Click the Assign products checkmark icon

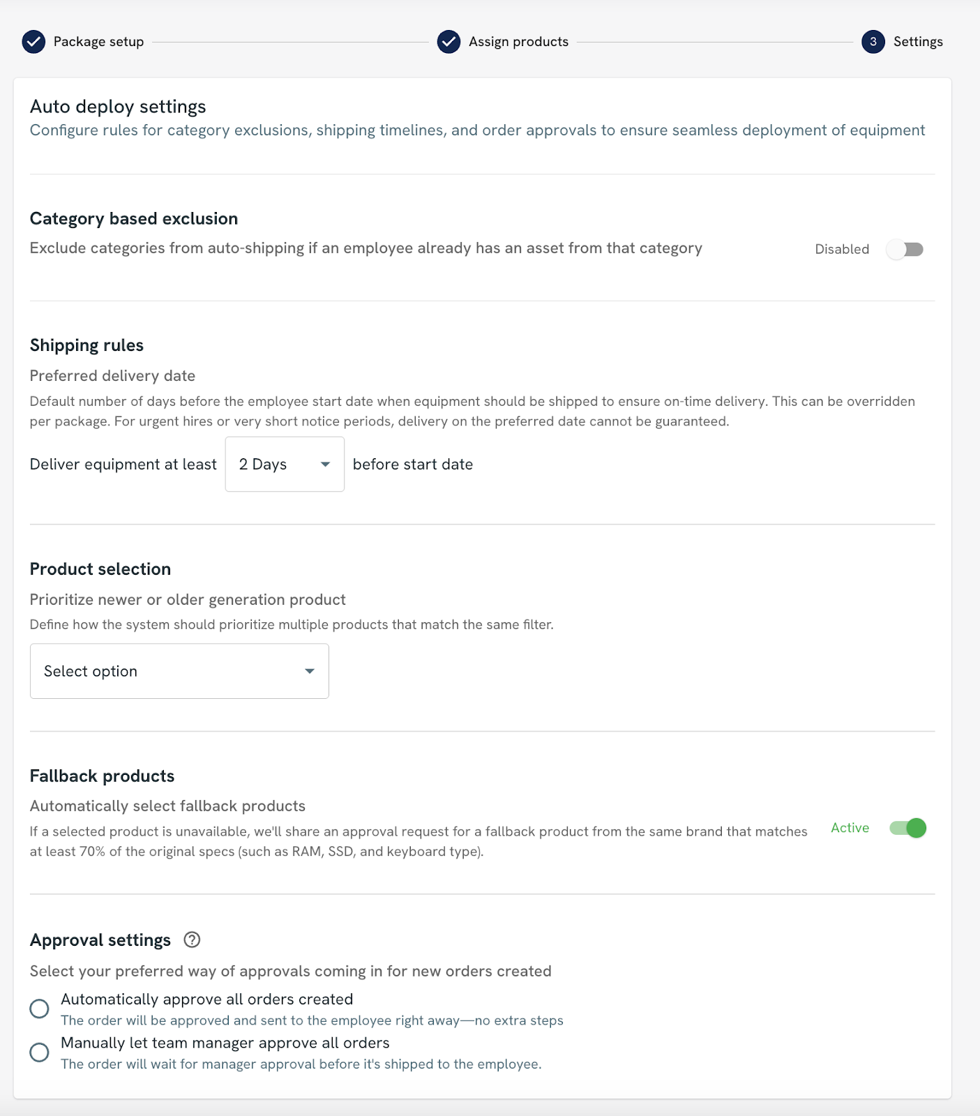(448, 42)
